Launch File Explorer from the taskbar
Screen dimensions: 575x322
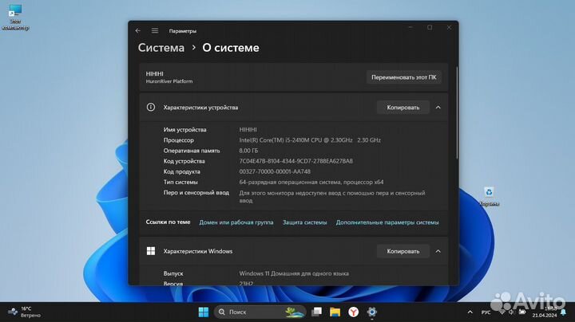[x=335, y=312]
